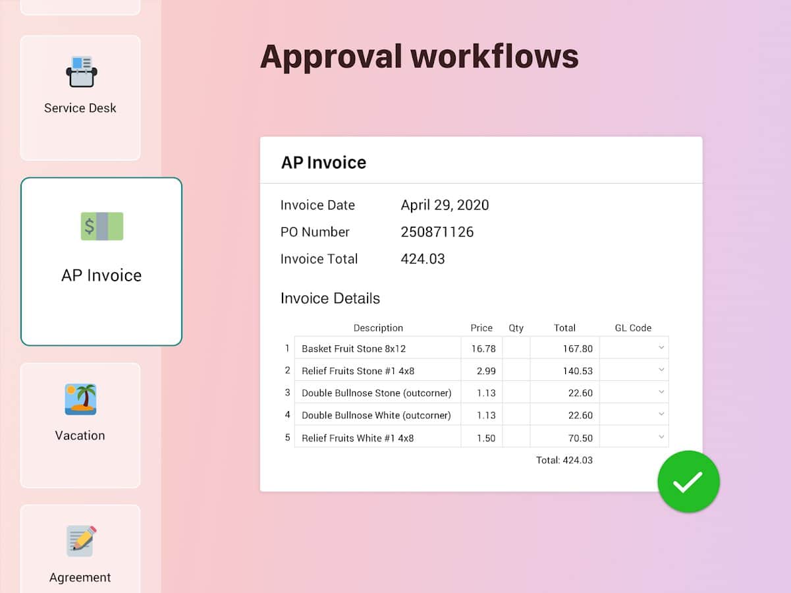The width and height of the screenshot is (791, 593).
Task: Click the Qty field for Relief Fruits White
Action: [516, 438]
